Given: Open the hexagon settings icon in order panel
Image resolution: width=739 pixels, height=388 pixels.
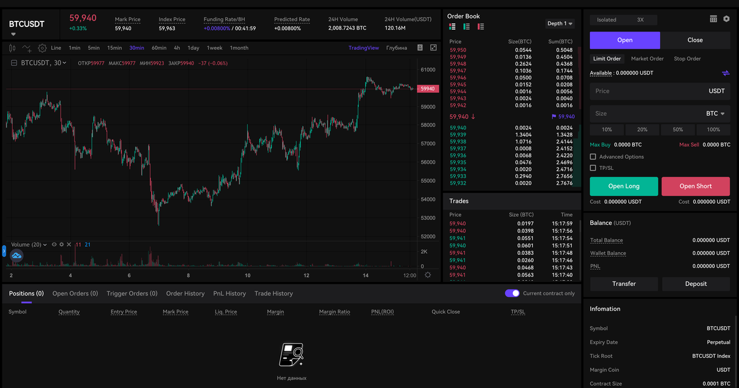Looking at the screenshot, I should point(727,19).
